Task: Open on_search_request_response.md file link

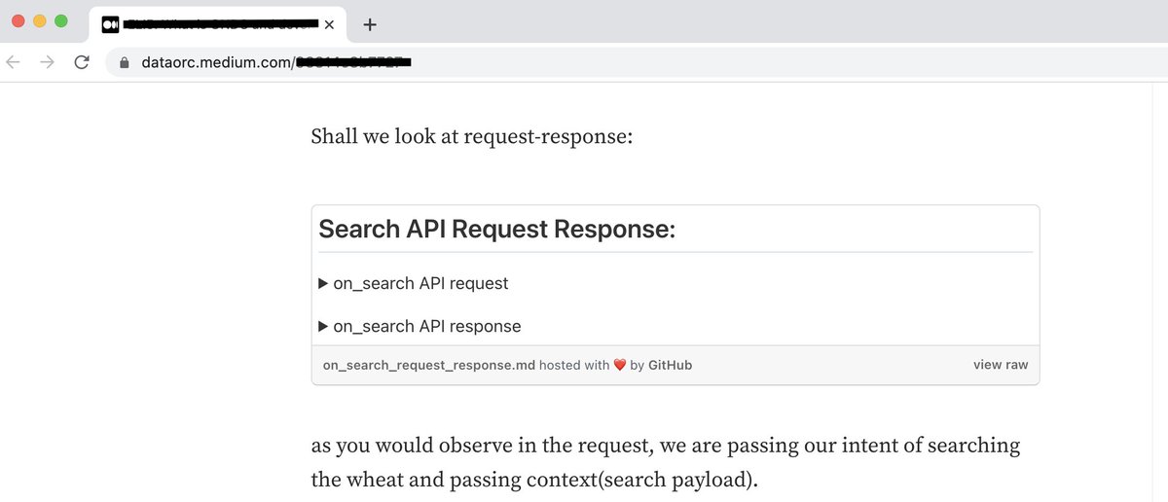Action: click(429, 365)
